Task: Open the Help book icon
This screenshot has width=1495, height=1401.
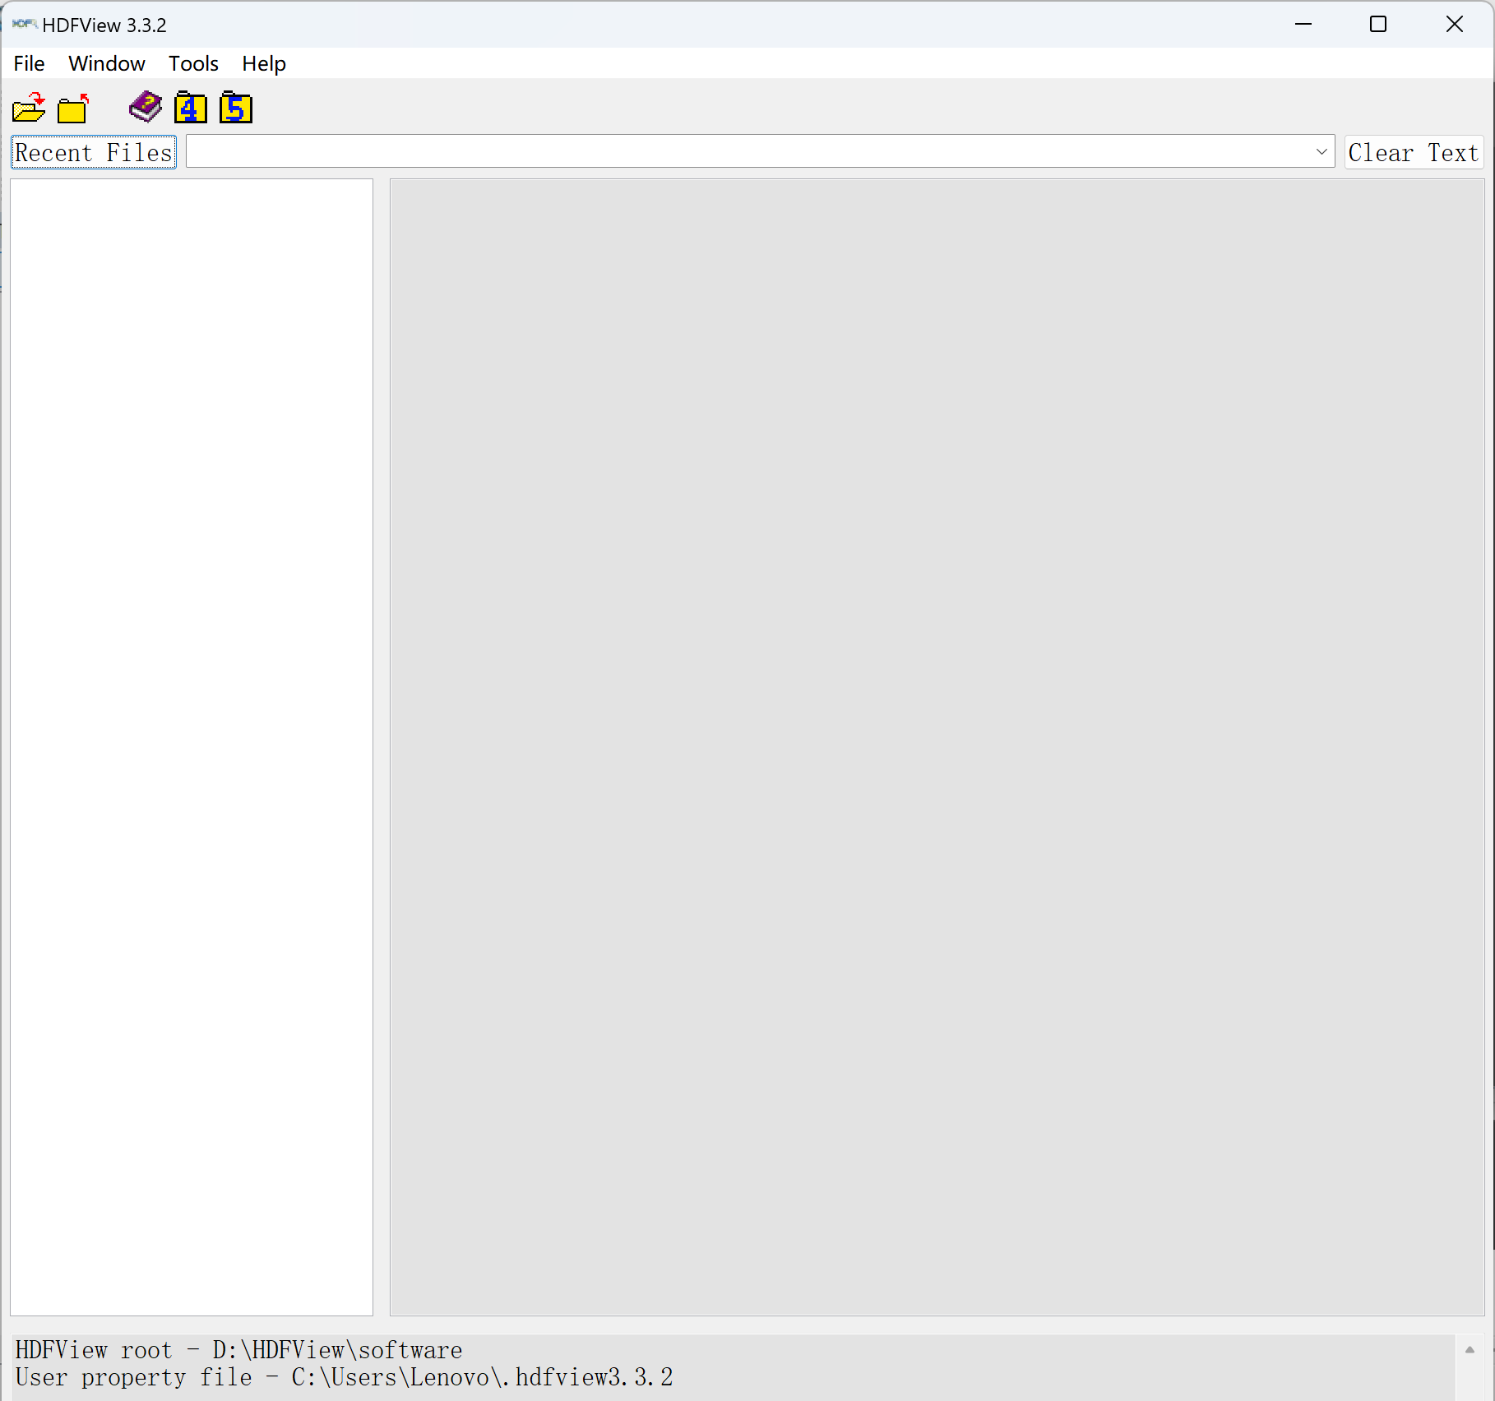Action: pos(146,107)
